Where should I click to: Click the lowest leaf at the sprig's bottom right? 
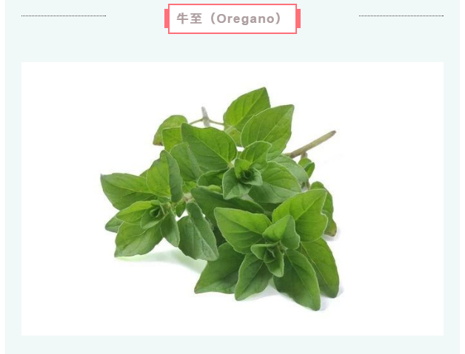tap(298, 280)
